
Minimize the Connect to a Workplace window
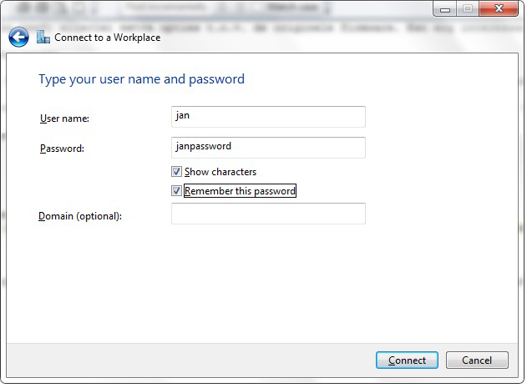coord(444,9)
